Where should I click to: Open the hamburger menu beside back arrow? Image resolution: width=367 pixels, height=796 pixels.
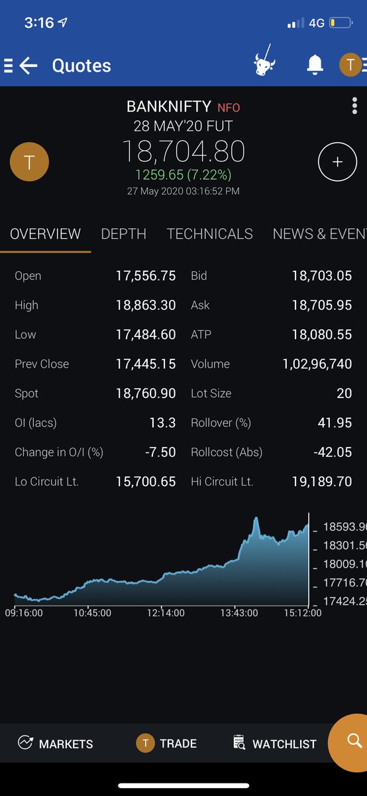8,65
